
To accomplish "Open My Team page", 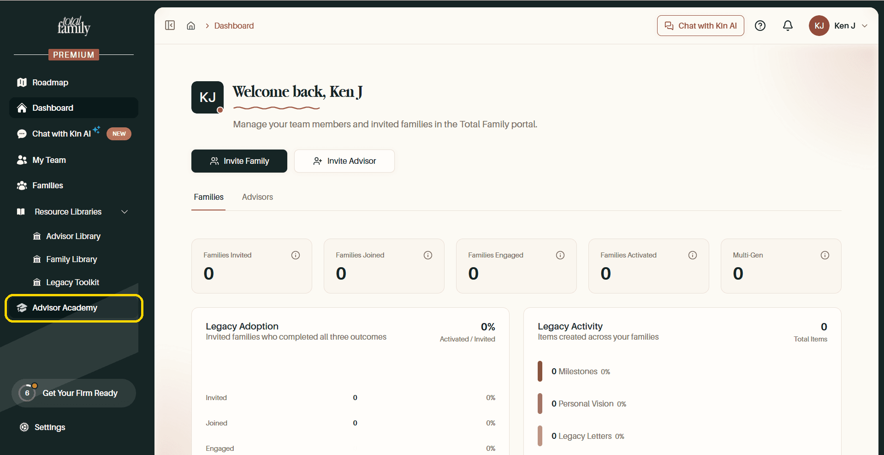I will point(74,160).
